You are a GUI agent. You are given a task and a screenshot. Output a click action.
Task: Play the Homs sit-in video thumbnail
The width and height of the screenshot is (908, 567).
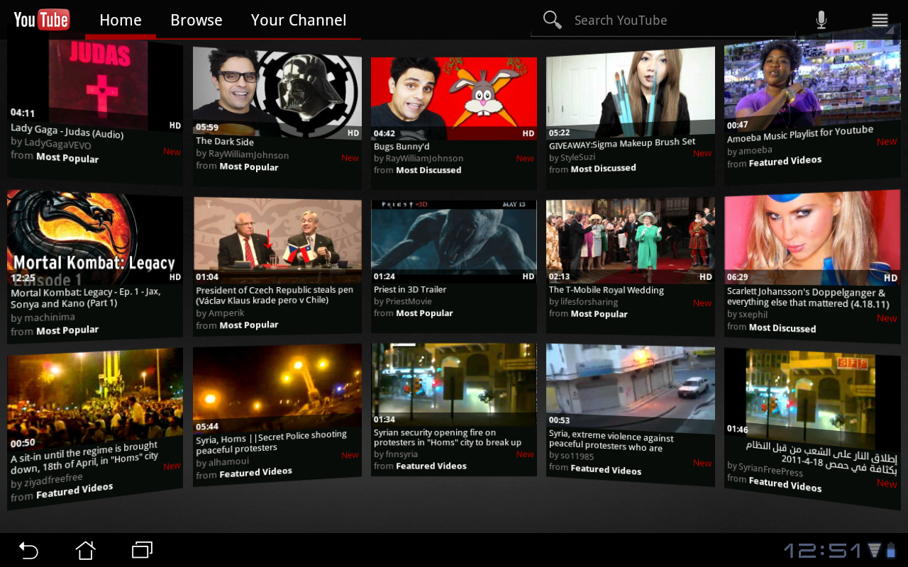pyautogui.click(x=94, y=398)
